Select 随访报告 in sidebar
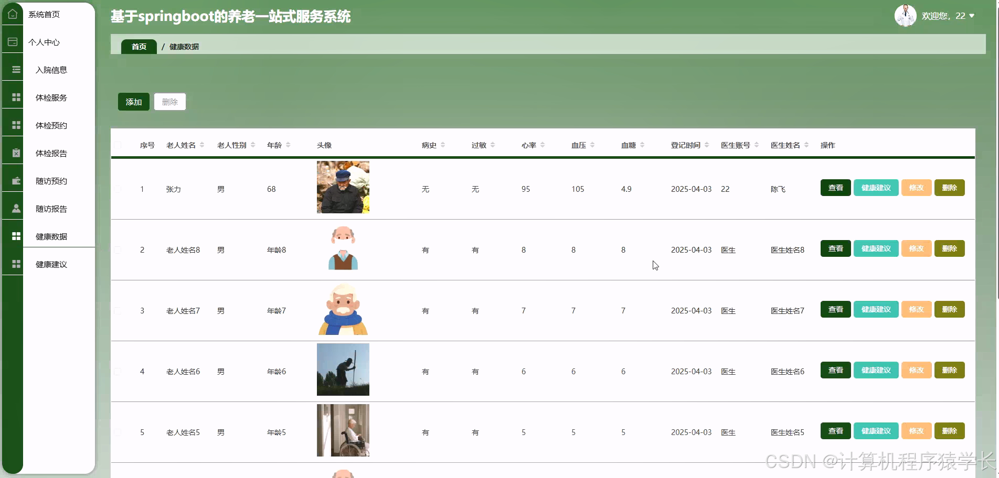The image size is (999, 478). pyautogui.click(x=51, y=209)
